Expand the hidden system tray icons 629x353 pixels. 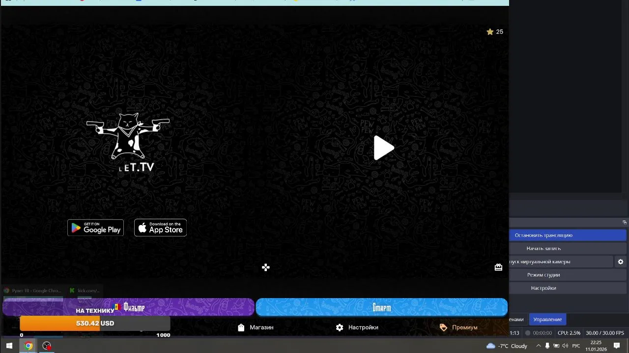539,346
